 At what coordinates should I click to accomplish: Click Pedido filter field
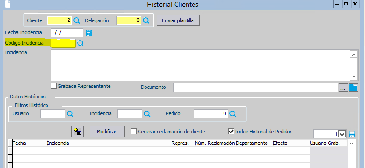[211, 114]
